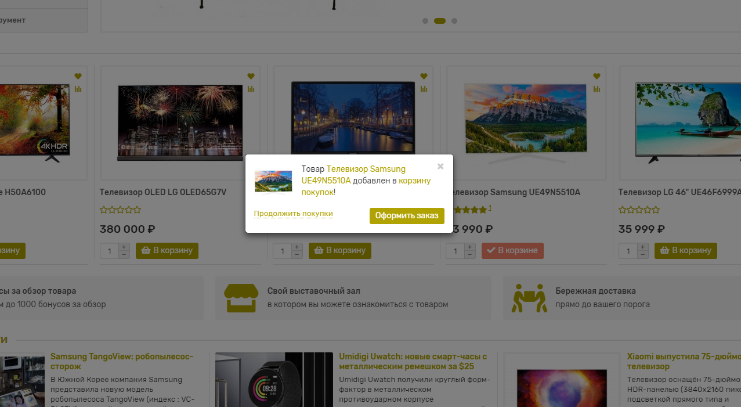Open the H50A6100 product title
Viewport: 741px width, 407px height.
(23, 192)
